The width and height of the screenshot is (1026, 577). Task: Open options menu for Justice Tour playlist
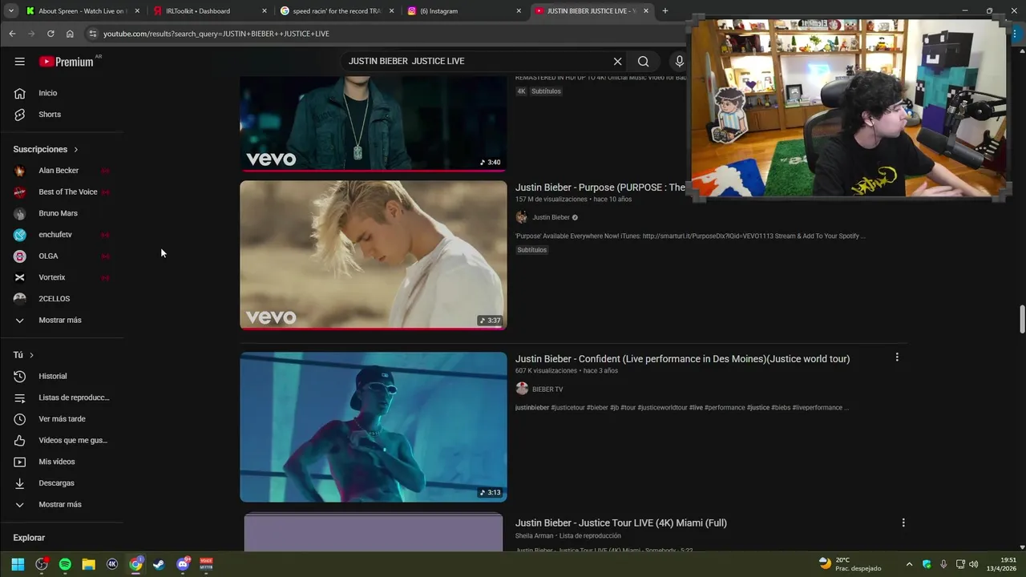pyautogui.click(x=903, y=523)
